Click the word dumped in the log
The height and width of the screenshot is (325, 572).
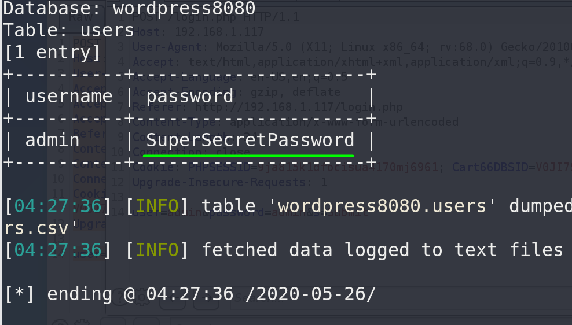[538, 206]
